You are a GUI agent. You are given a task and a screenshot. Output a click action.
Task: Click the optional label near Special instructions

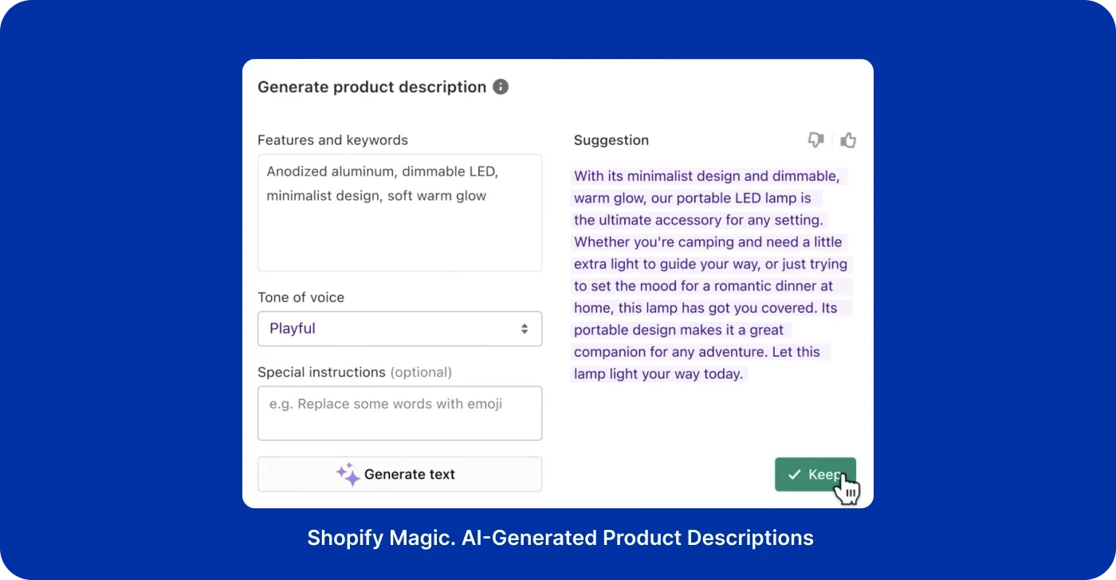(x=422, y=372)
